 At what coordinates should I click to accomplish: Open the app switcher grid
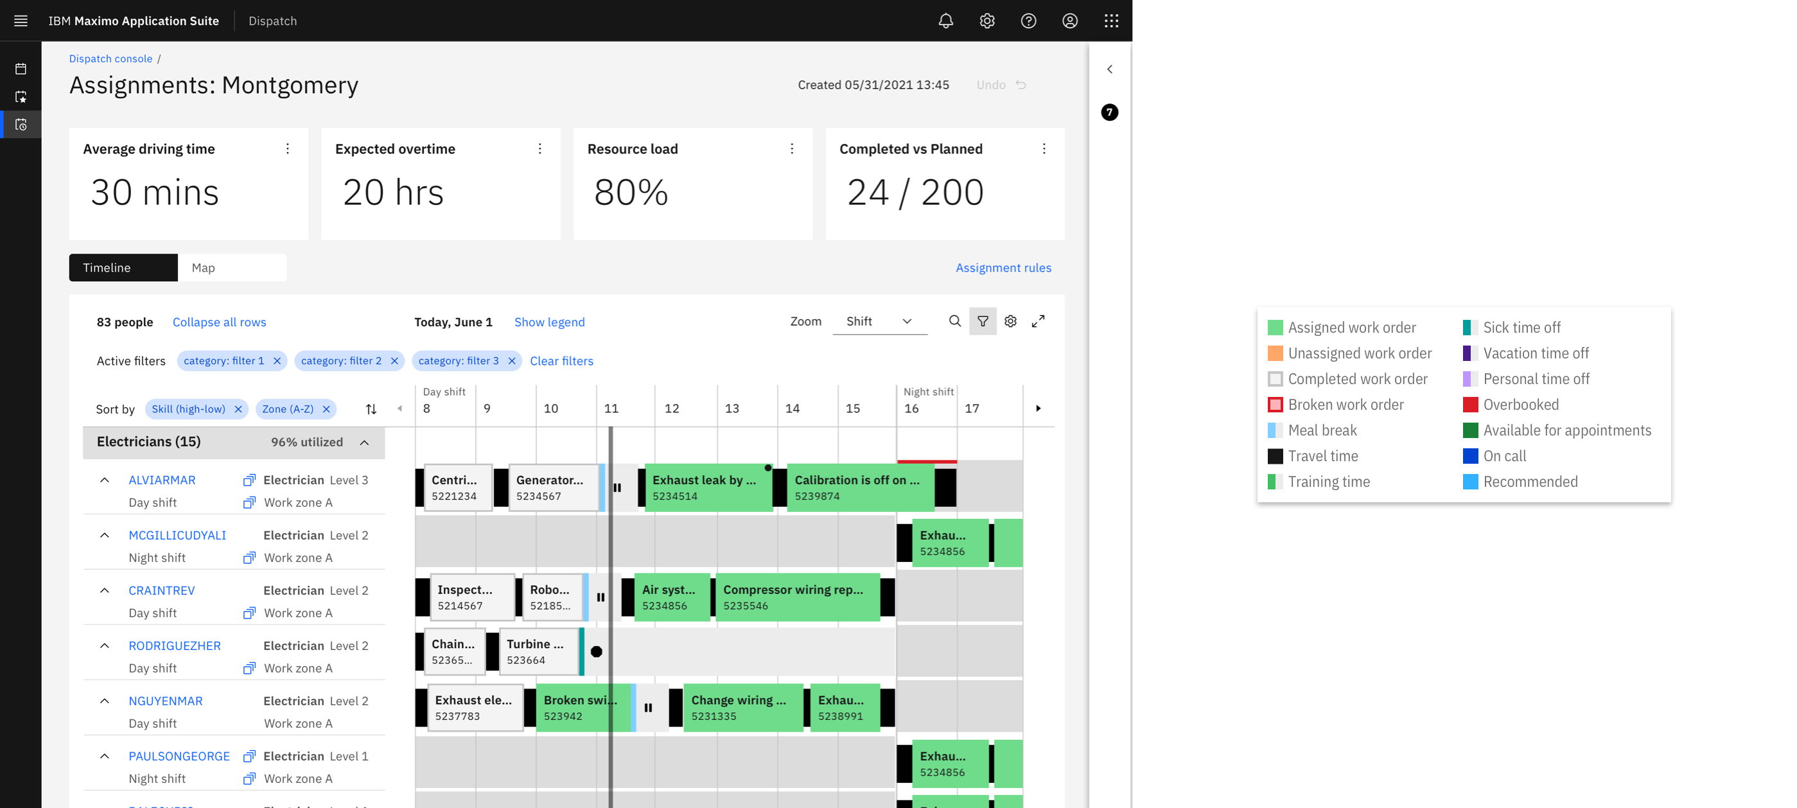pos(1111,21)
